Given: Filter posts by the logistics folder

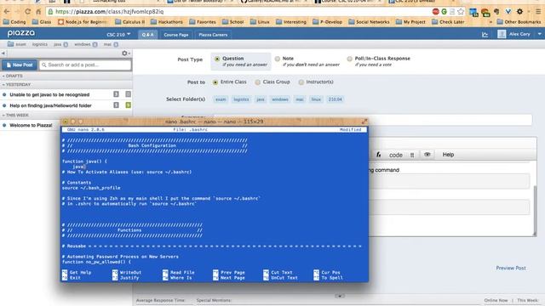Looking at the screenshot, I should tap(40, 44).
